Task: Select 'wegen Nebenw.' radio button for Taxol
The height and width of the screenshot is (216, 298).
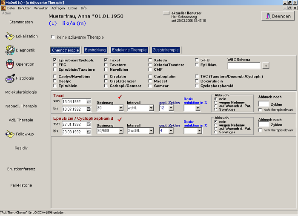Action: [215, 102]
